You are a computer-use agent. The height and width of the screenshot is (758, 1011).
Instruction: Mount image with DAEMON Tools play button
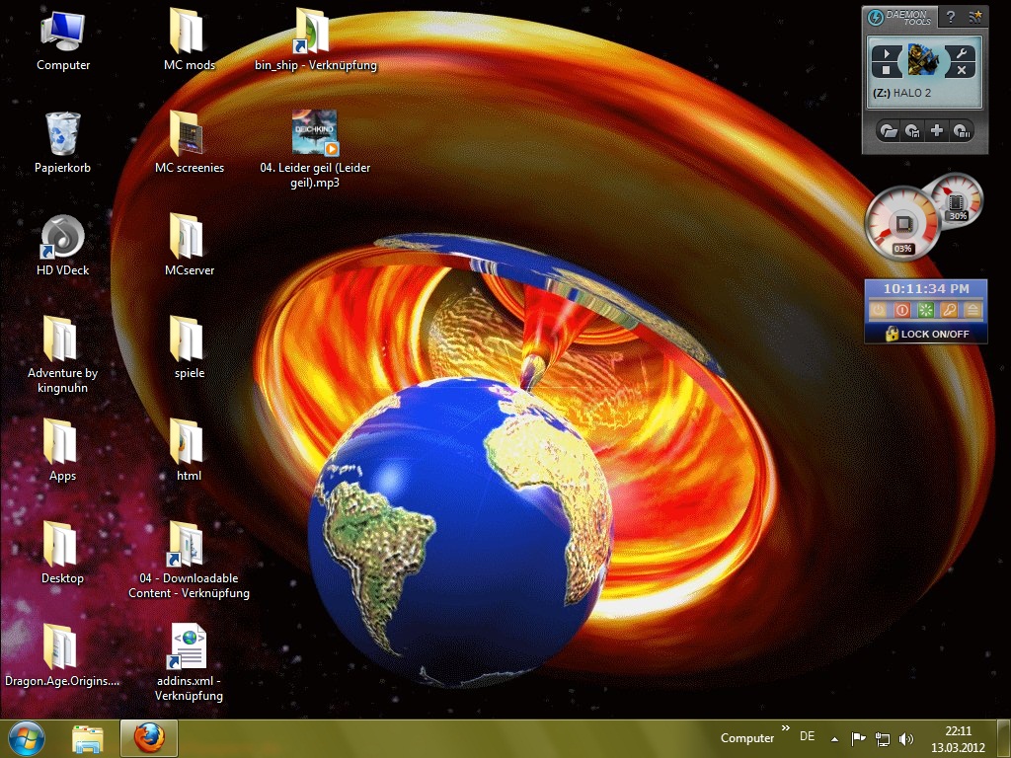point(887,53)
